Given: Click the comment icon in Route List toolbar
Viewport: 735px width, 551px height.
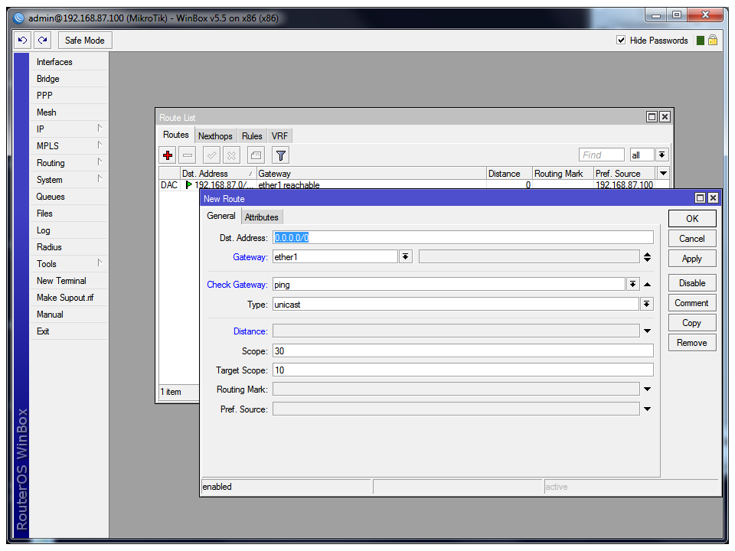Looking at the screenshot, I should 256,155.
